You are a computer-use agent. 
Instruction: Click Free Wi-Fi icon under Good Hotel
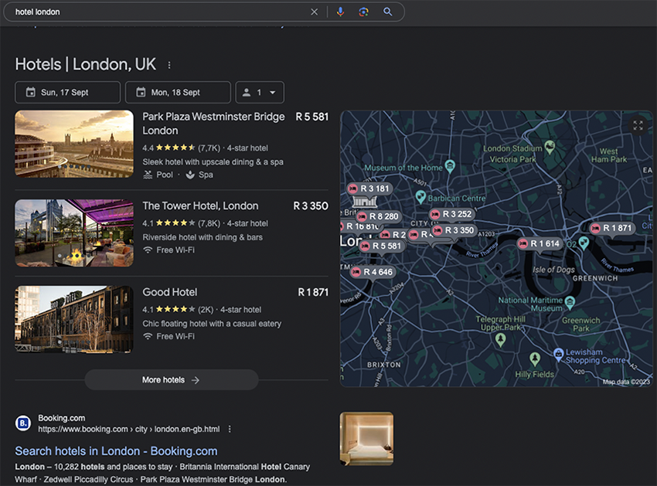tap(148, 336)
